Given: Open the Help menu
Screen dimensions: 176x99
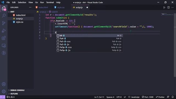Looking at the screenshot, I should (x=58, y=2).
